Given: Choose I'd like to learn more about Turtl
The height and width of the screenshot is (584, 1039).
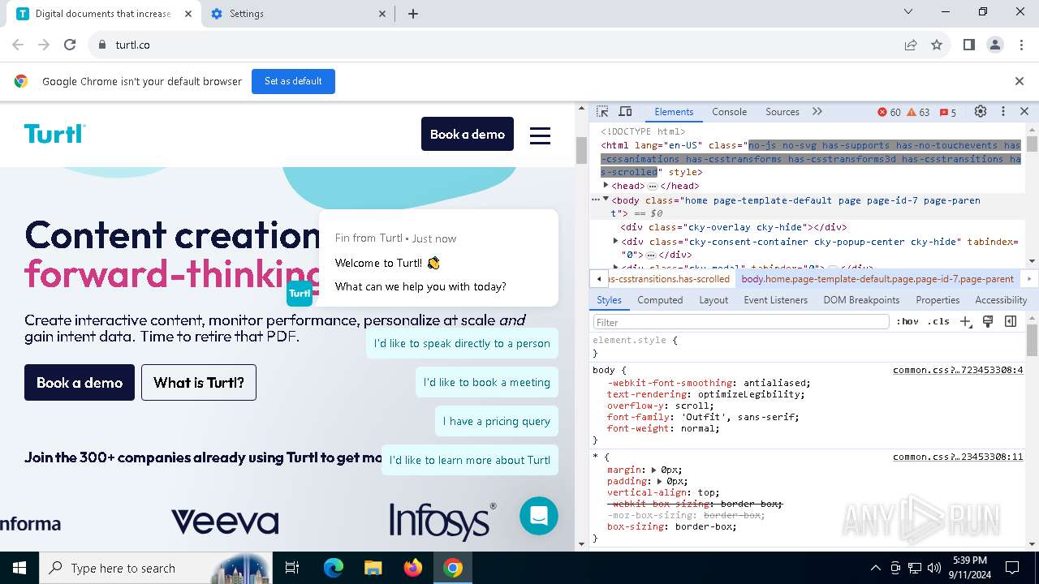Looking at the screenshot, I should [470, 460].
